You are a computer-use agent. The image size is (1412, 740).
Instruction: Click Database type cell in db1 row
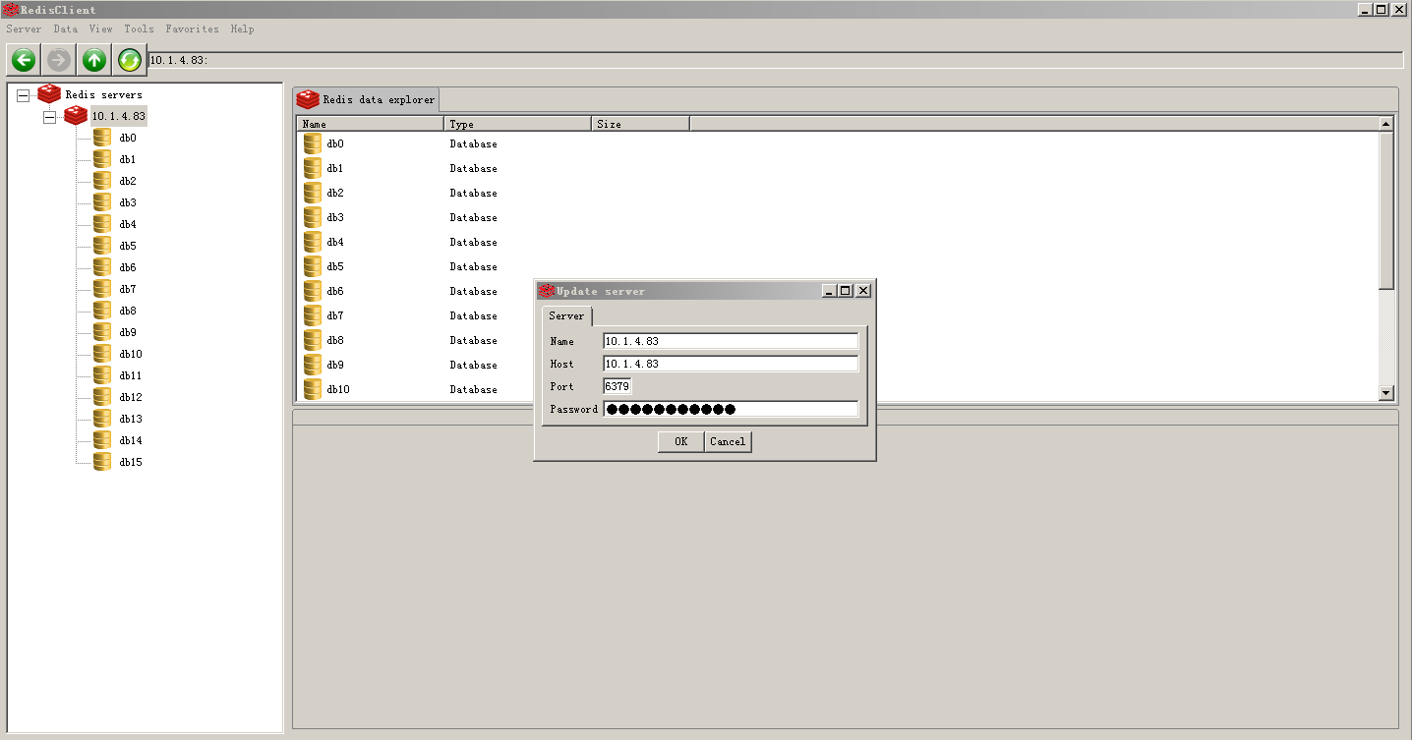coord(474,168)
